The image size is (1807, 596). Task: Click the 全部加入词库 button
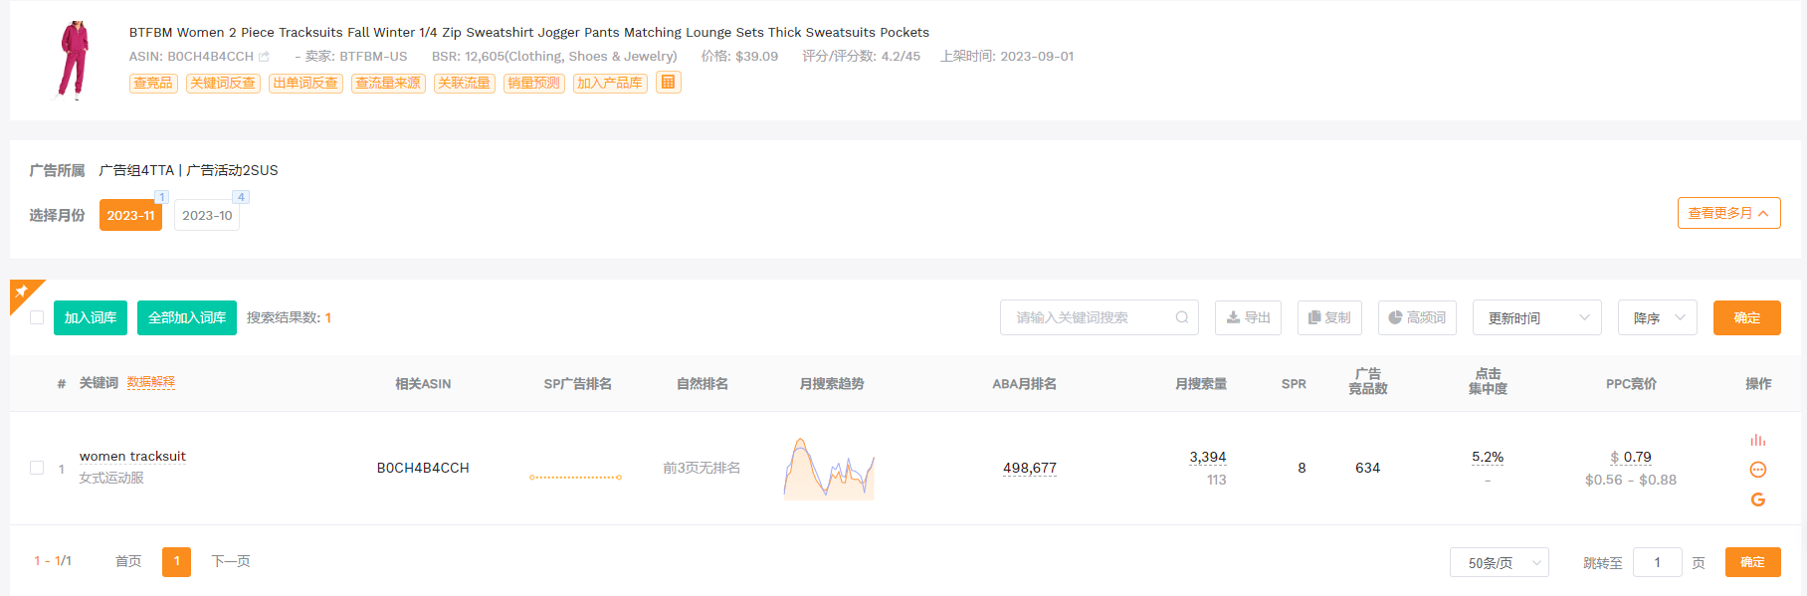[x=187, y=317]
